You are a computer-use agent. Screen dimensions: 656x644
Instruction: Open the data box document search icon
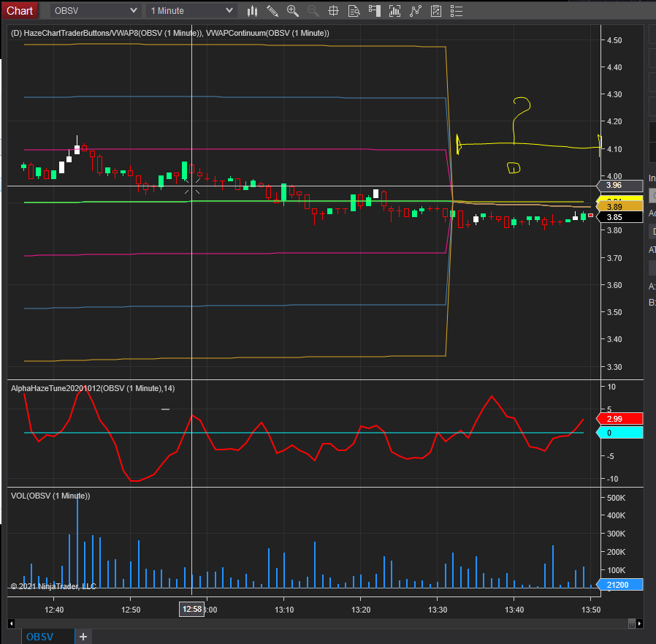tap(354, 11)
